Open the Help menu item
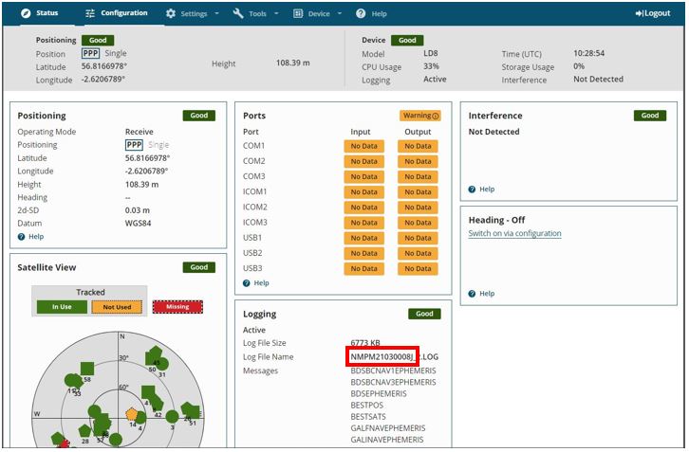689x452 pixels. click(x=371, y=13)
